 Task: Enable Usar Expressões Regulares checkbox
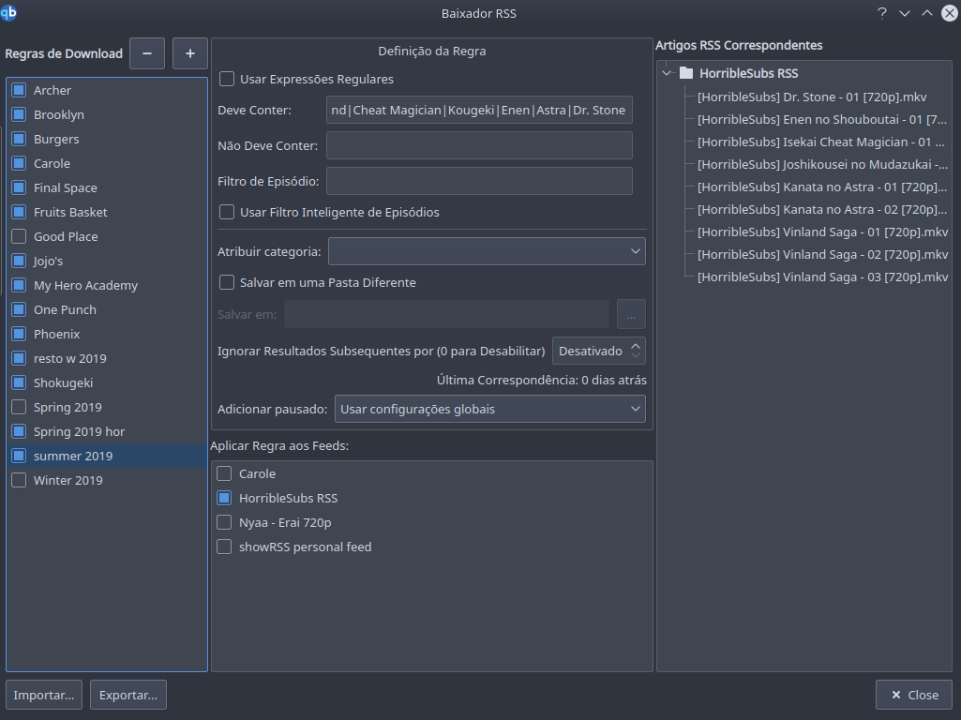pyautogui.click(x=226, y=79)
